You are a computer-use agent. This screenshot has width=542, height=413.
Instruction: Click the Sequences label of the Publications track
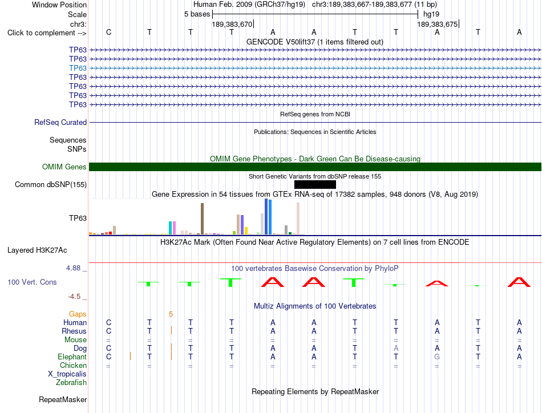coord(68,140)
